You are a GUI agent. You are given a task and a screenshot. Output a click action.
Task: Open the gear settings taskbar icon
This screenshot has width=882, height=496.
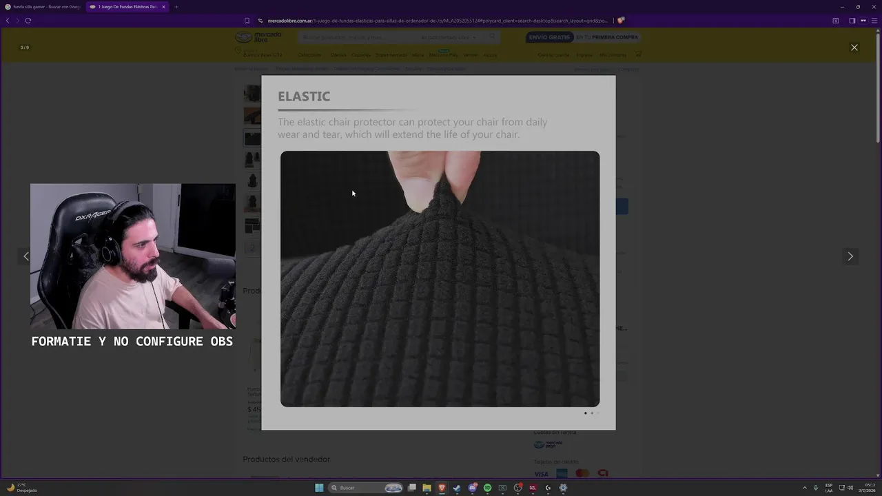pos(563,488)
